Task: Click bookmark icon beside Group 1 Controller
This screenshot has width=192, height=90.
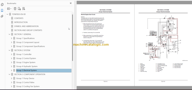Action: 14,54
